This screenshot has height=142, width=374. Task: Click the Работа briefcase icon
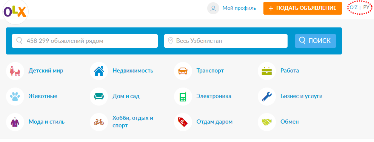267,71
